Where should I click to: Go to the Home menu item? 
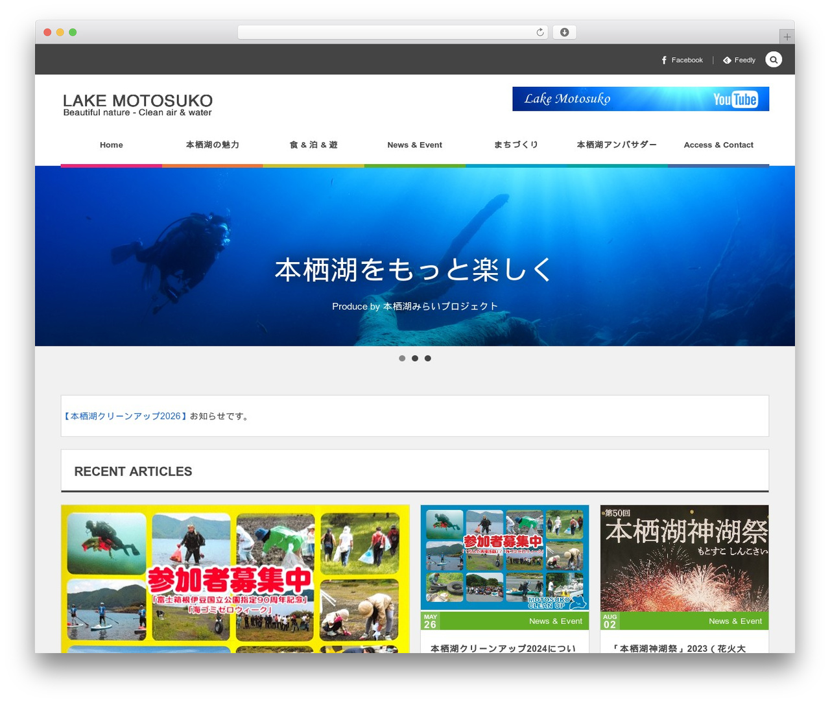coord(112,145)
